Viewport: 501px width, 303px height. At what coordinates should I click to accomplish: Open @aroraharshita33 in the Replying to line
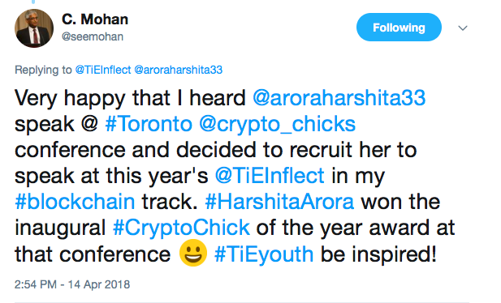pos(179,70)
